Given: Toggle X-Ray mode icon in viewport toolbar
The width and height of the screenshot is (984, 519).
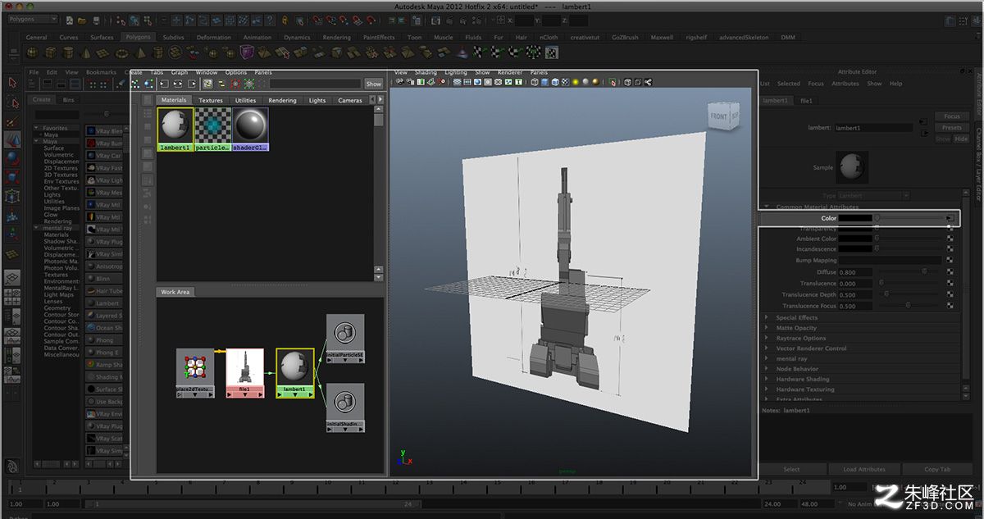Looking at the screenshot, I should (x=627, y=82).
